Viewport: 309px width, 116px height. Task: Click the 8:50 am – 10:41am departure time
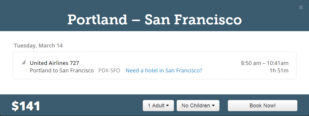[x=265, y=63]
